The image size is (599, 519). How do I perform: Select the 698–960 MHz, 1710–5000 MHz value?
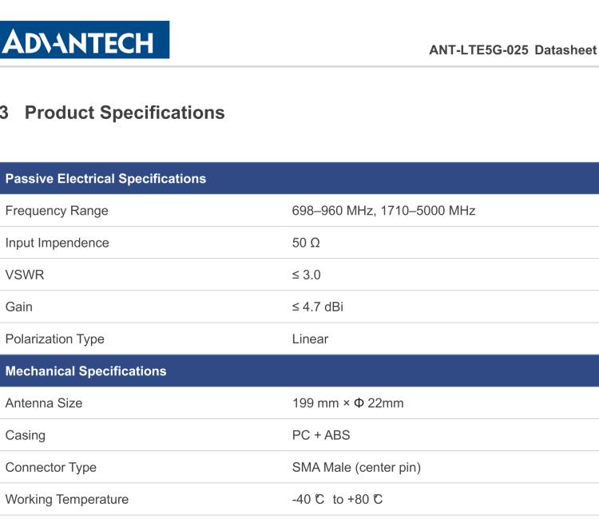383,211
